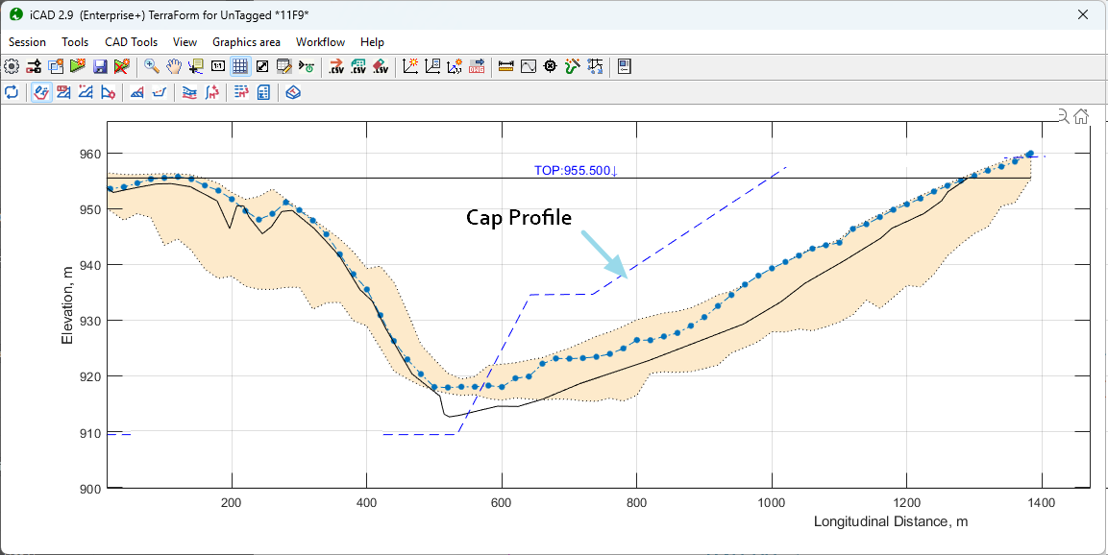Toggle the fit-to-window expand arrows button
Image resolution: width=1108 pixels, height=555 pixels.
click(262, 67)
